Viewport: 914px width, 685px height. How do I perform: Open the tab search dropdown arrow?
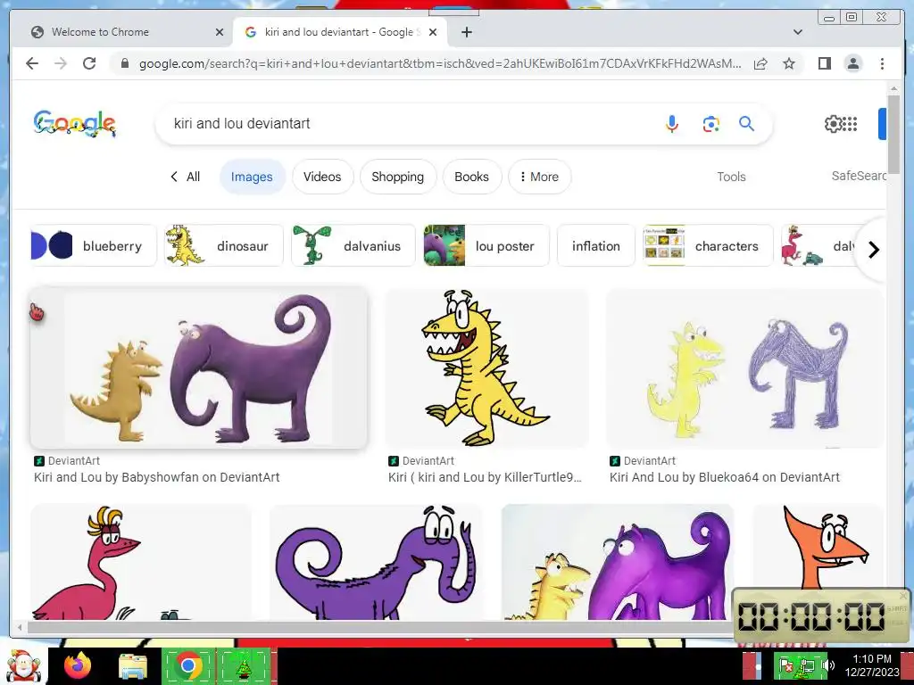[x=798, y=32]
